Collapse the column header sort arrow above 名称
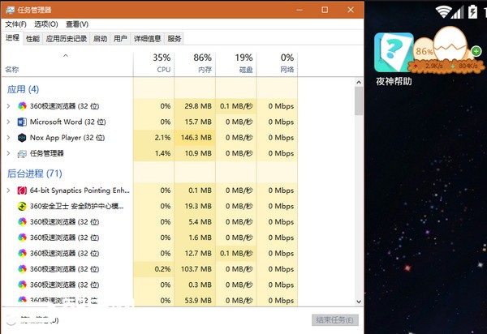The image size is (487, 334). [x=66, y=55]
